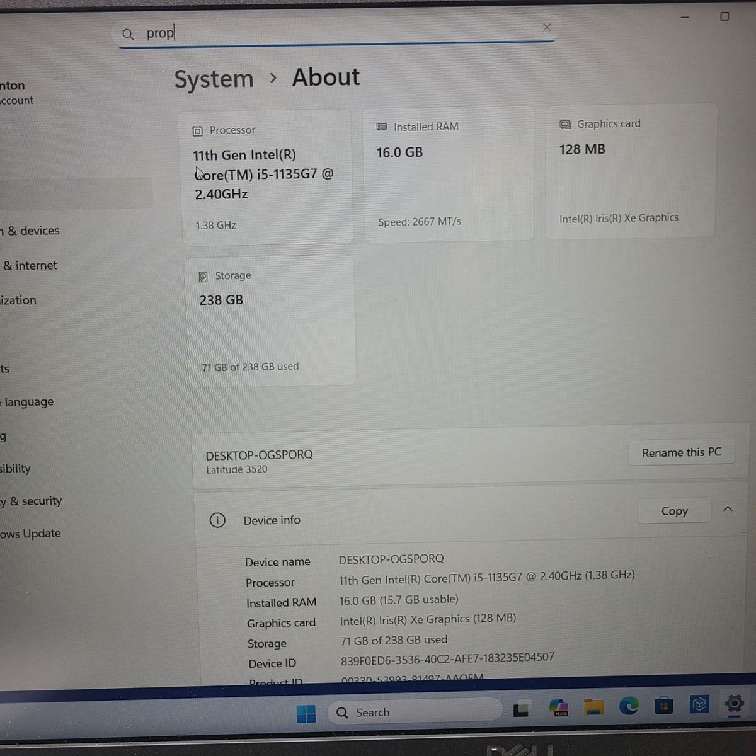
Task: Select the Processor i5-1135G7 card
Action: (266, 178)
